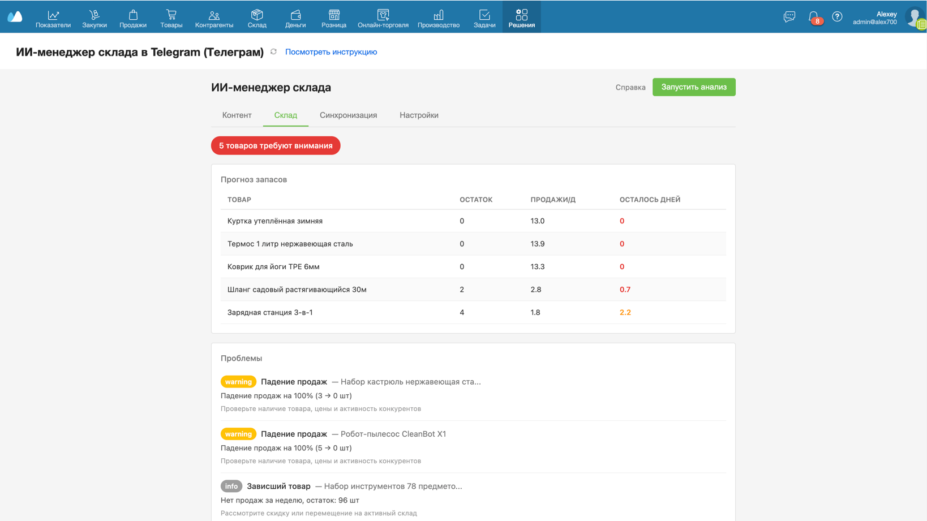The height and width of the screenshot is (521, 927).
Task: Open the Деньги wallet icon
Action: 295,15
